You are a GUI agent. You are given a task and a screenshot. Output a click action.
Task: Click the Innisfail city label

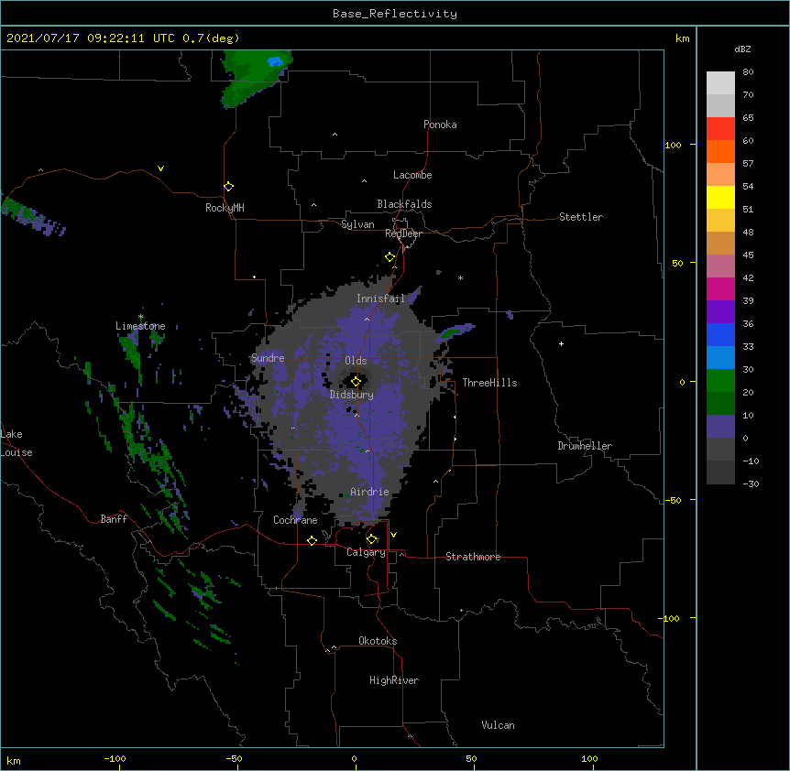[380, 299]
